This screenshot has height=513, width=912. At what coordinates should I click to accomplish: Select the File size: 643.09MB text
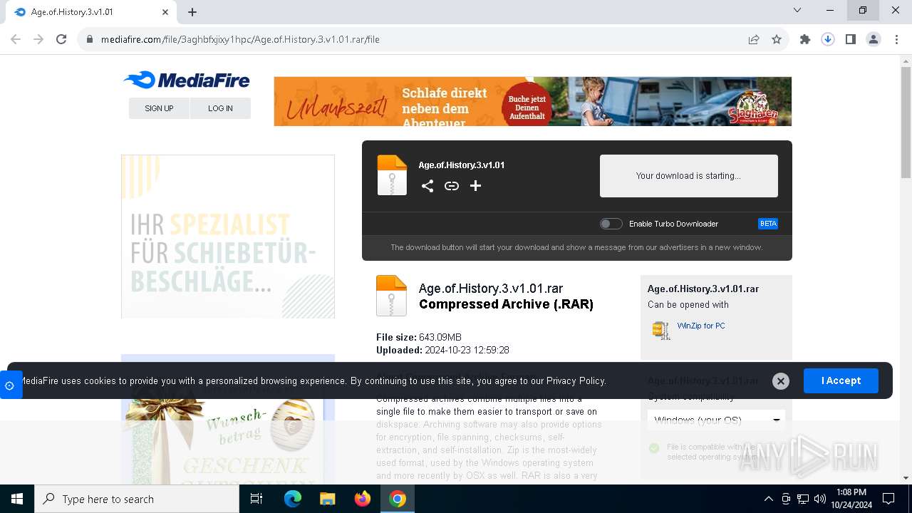(419, 337)
